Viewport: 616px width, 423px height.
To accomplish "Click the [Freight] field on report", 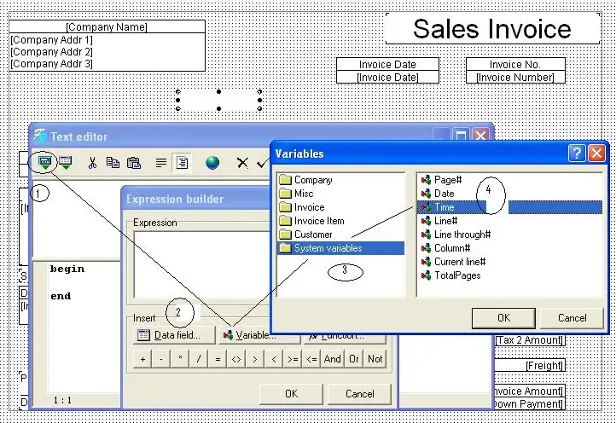I will pos(529,366).
